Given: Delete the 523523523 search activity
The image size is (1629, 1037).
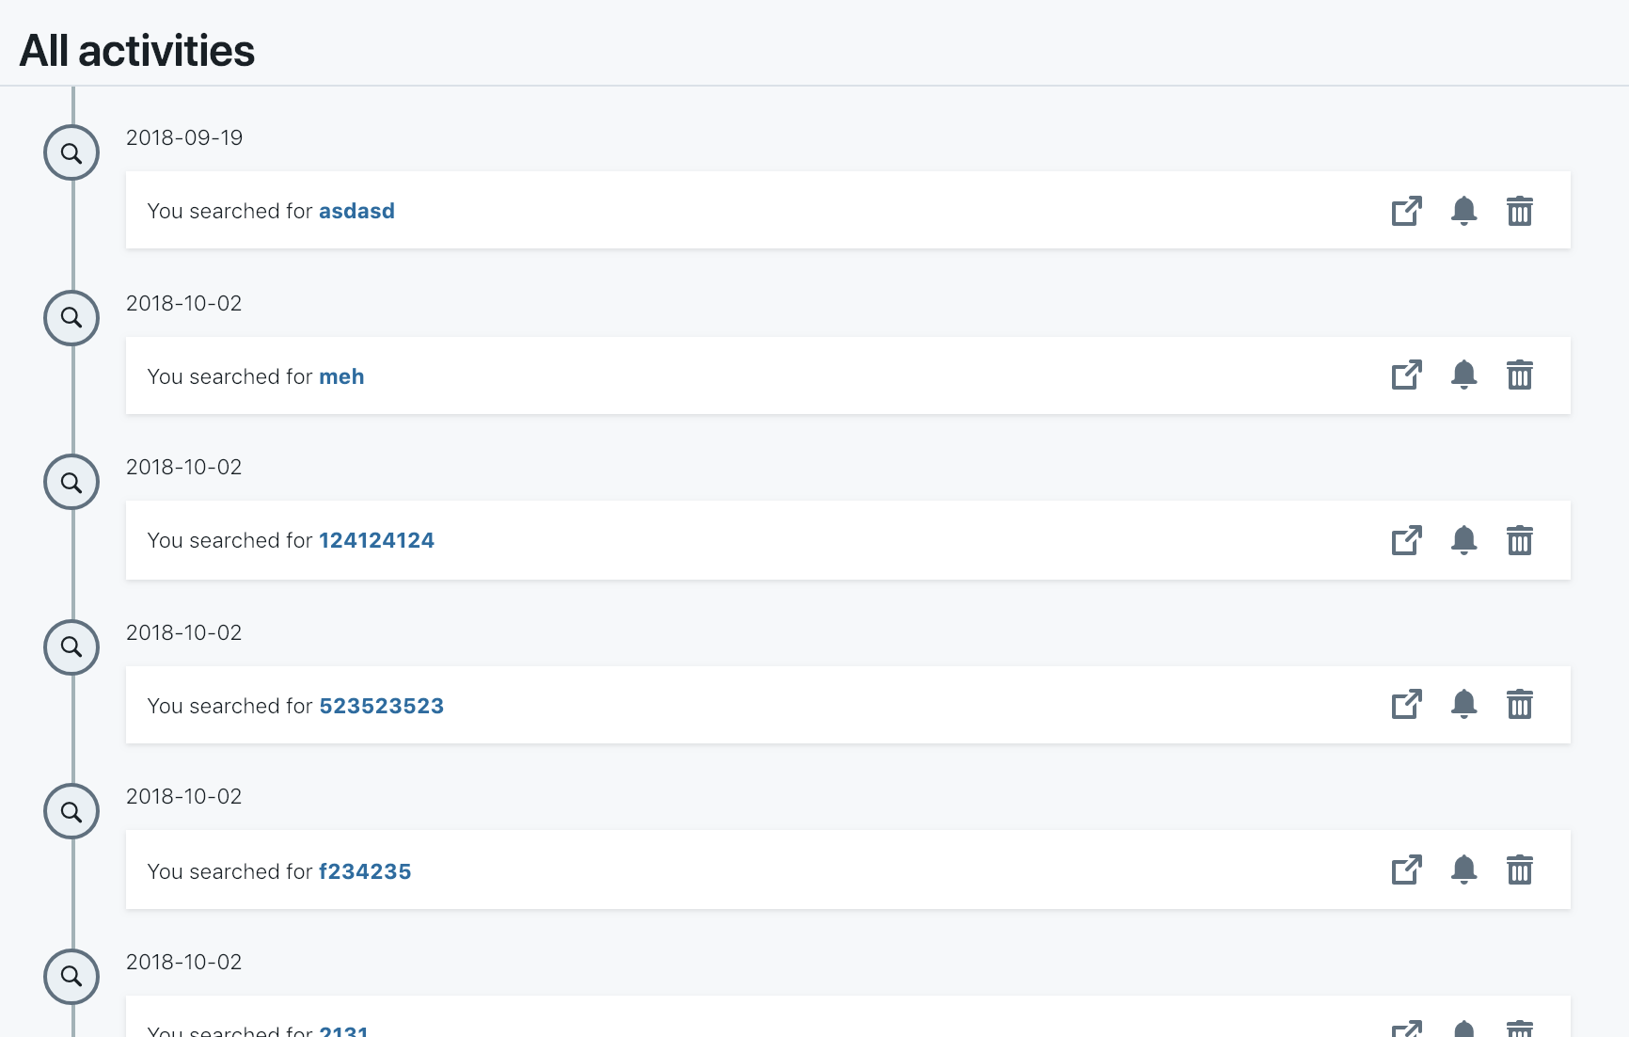Looking at the screenshot, I should click(1521, 705).
